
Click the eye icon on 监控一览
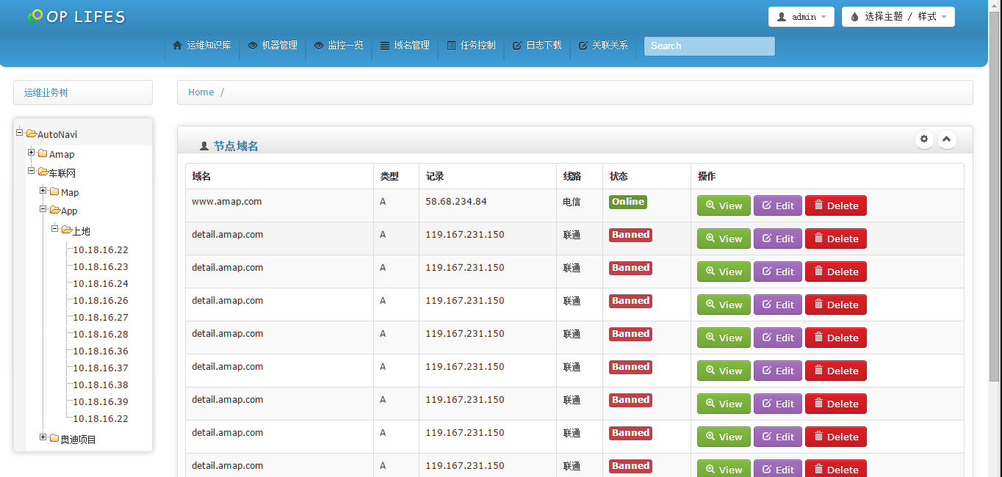pyautogui.click(x=319, y=45)
